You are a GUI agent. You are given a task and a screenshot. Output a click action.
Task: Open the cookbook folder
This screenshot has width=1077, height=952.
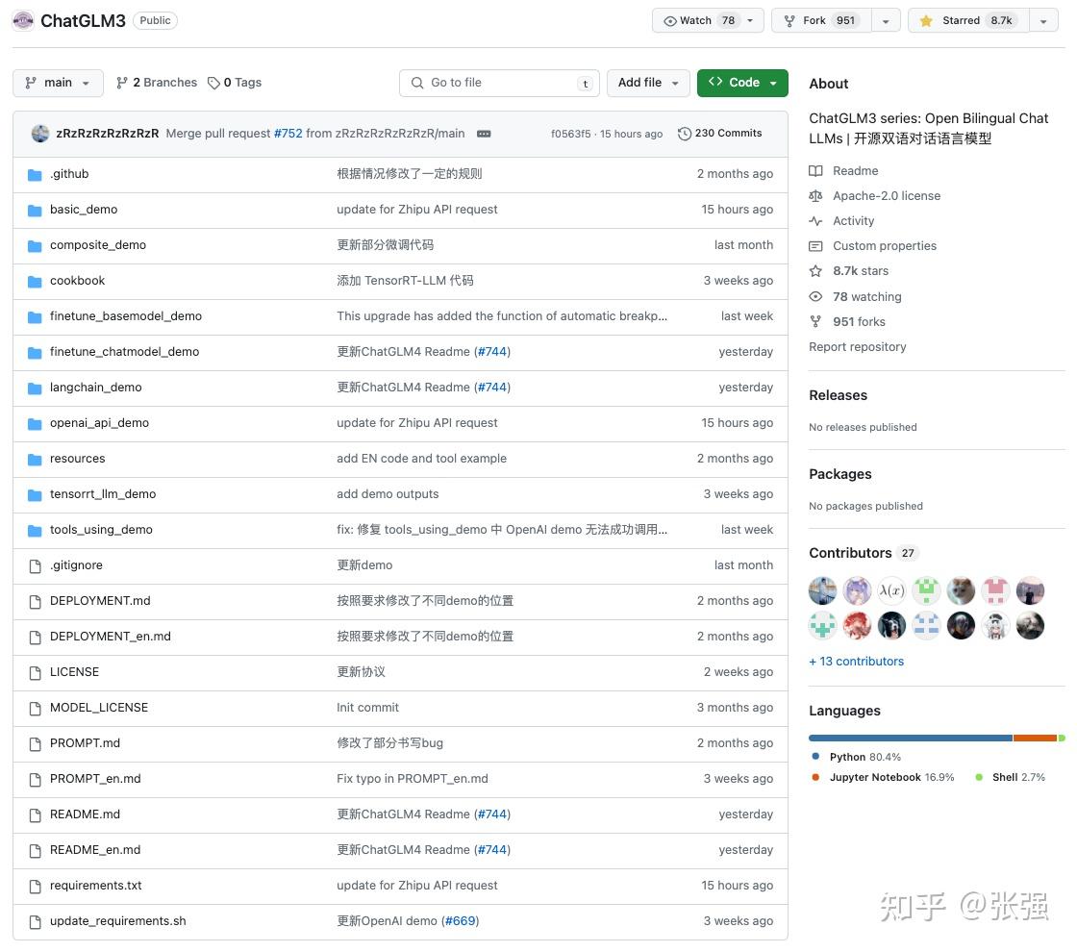point(77,280)
